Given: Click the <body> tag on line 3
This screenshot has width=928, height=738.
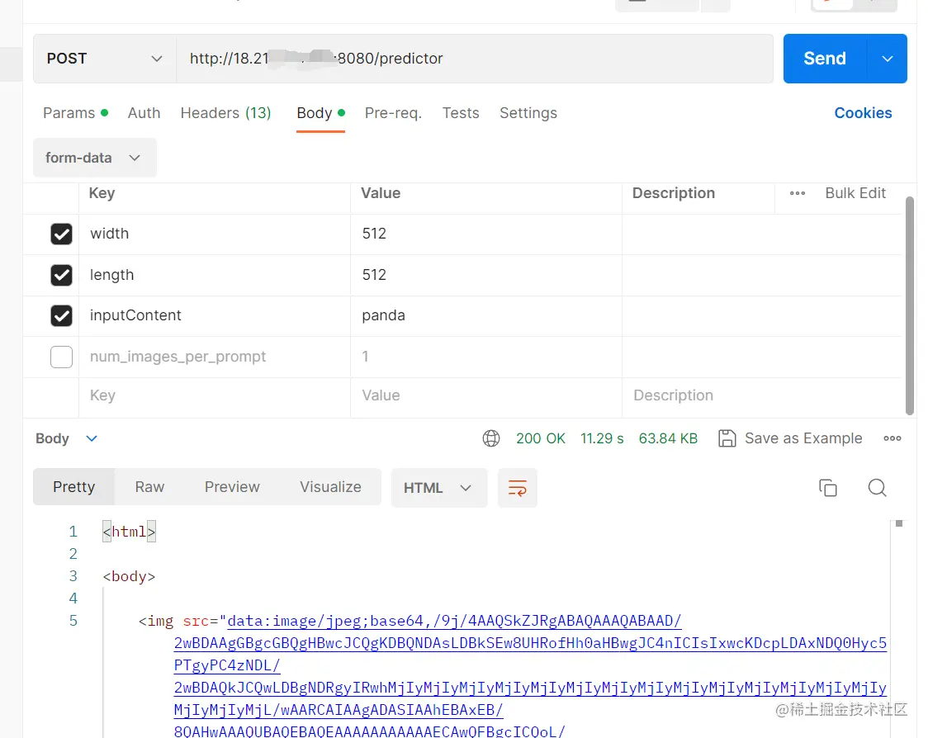Looking at the screenshot, I should [129, 576].
